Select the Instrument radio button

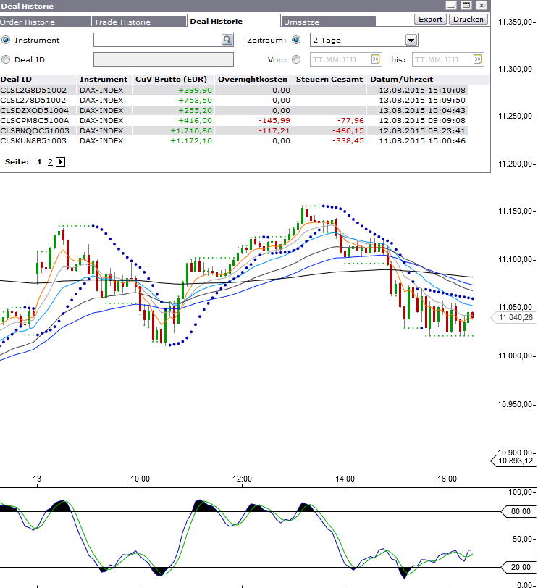coord(7,41)
